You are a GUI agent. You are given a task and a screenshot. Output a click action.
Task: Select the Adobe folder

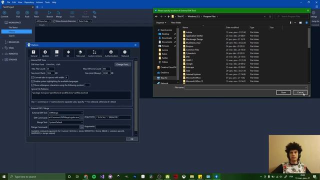(189, 32)
